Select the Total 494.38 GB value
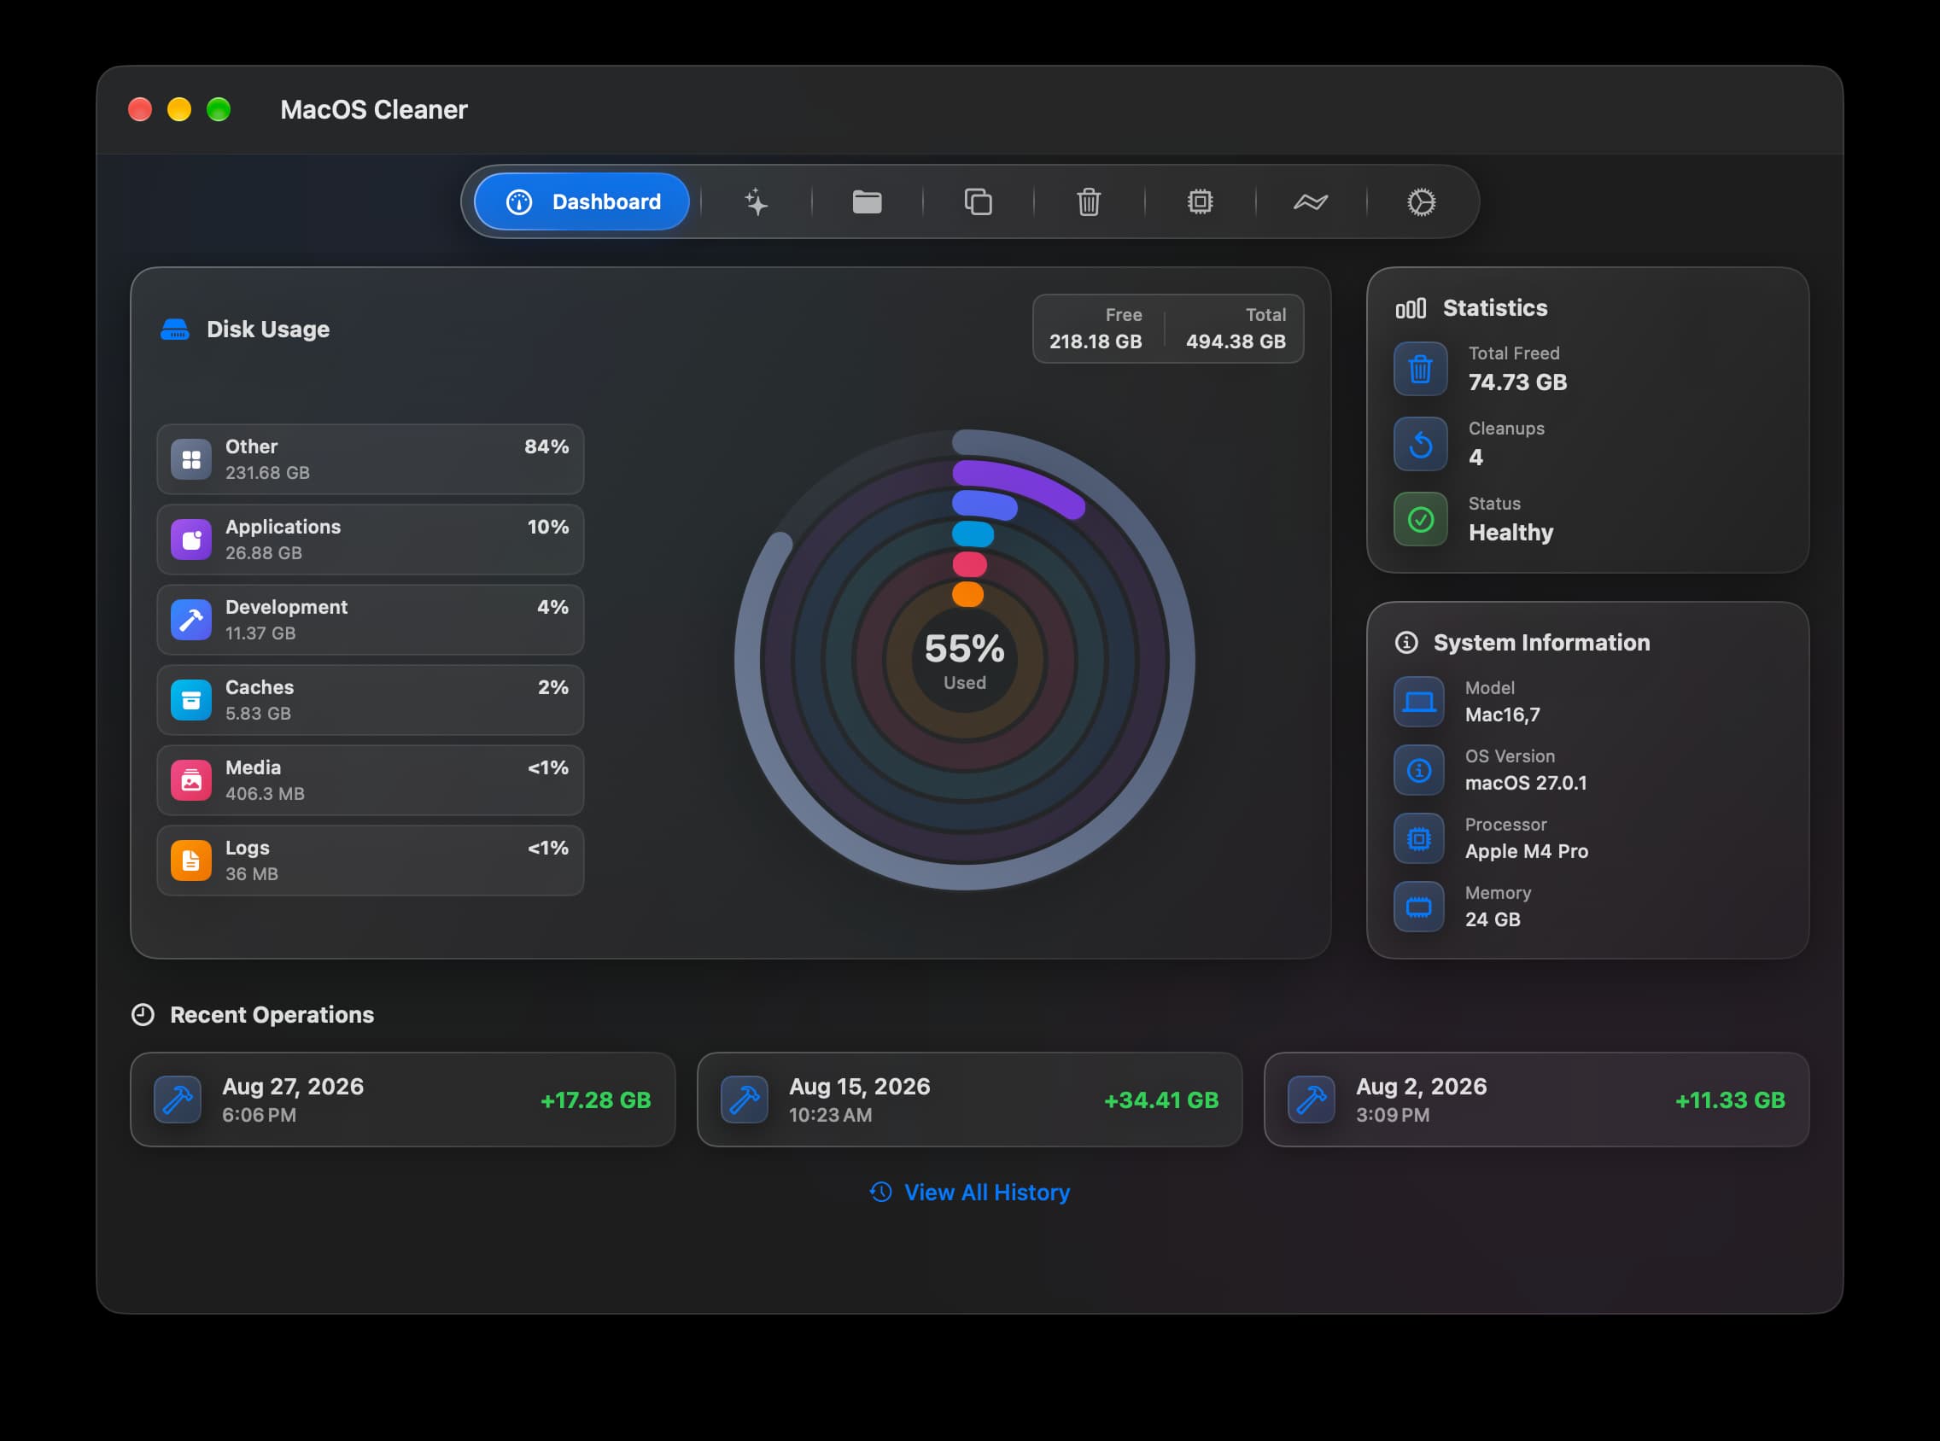Image resolution: width=1940 pixels, height=1441 pixels. point(1236,341)
